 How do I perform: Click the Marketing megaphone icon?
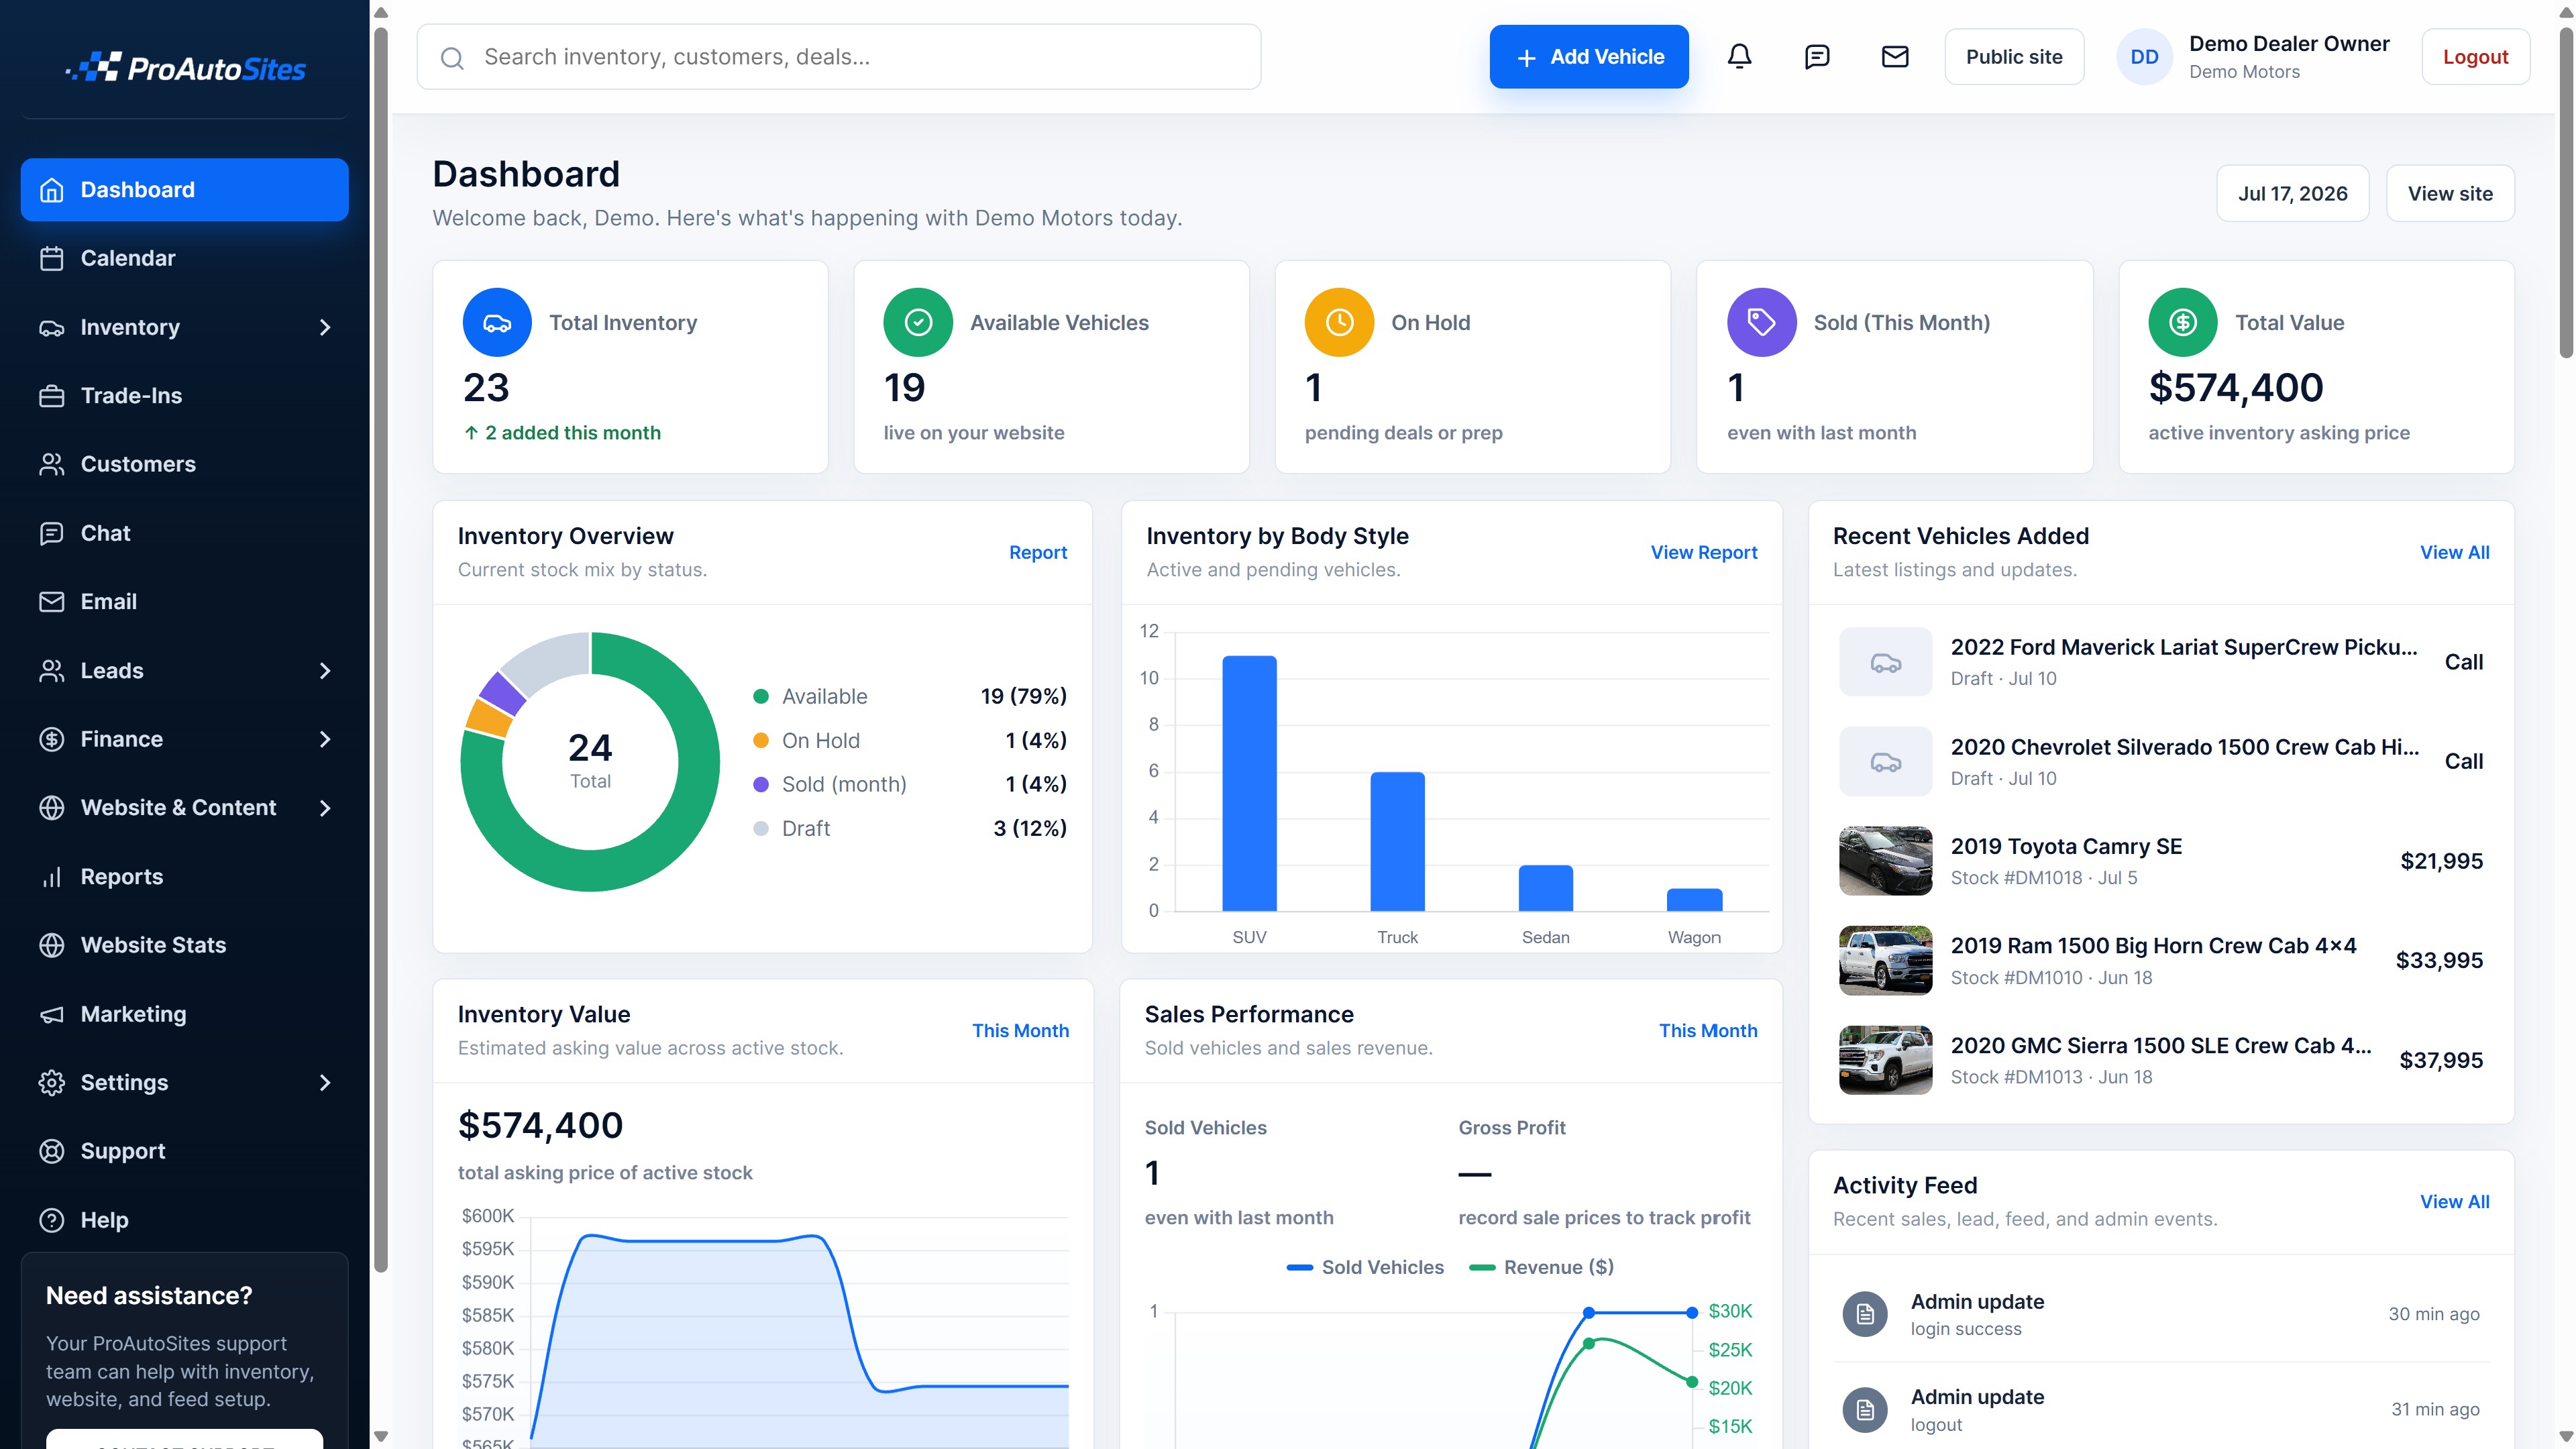pos(51,1014)
